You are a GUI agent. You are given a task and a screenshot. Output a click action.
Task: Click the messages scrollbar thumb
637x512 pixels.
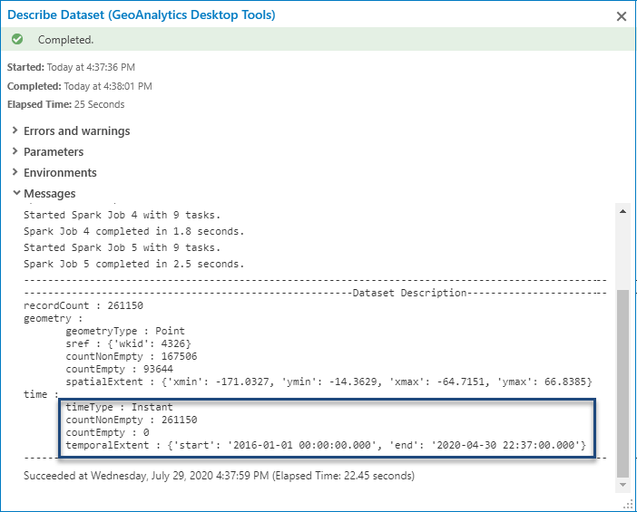click(x=622, y=383)
